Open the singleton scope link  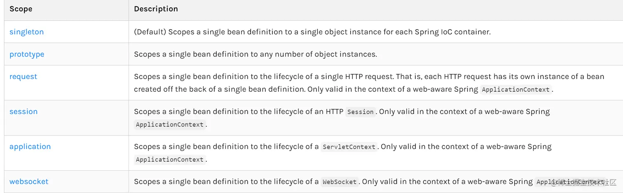click(x=26, y=32)
